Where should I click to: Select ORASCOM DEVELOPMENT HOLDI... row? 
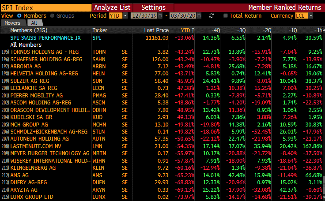pyautogui.click(x=162, y=110)
